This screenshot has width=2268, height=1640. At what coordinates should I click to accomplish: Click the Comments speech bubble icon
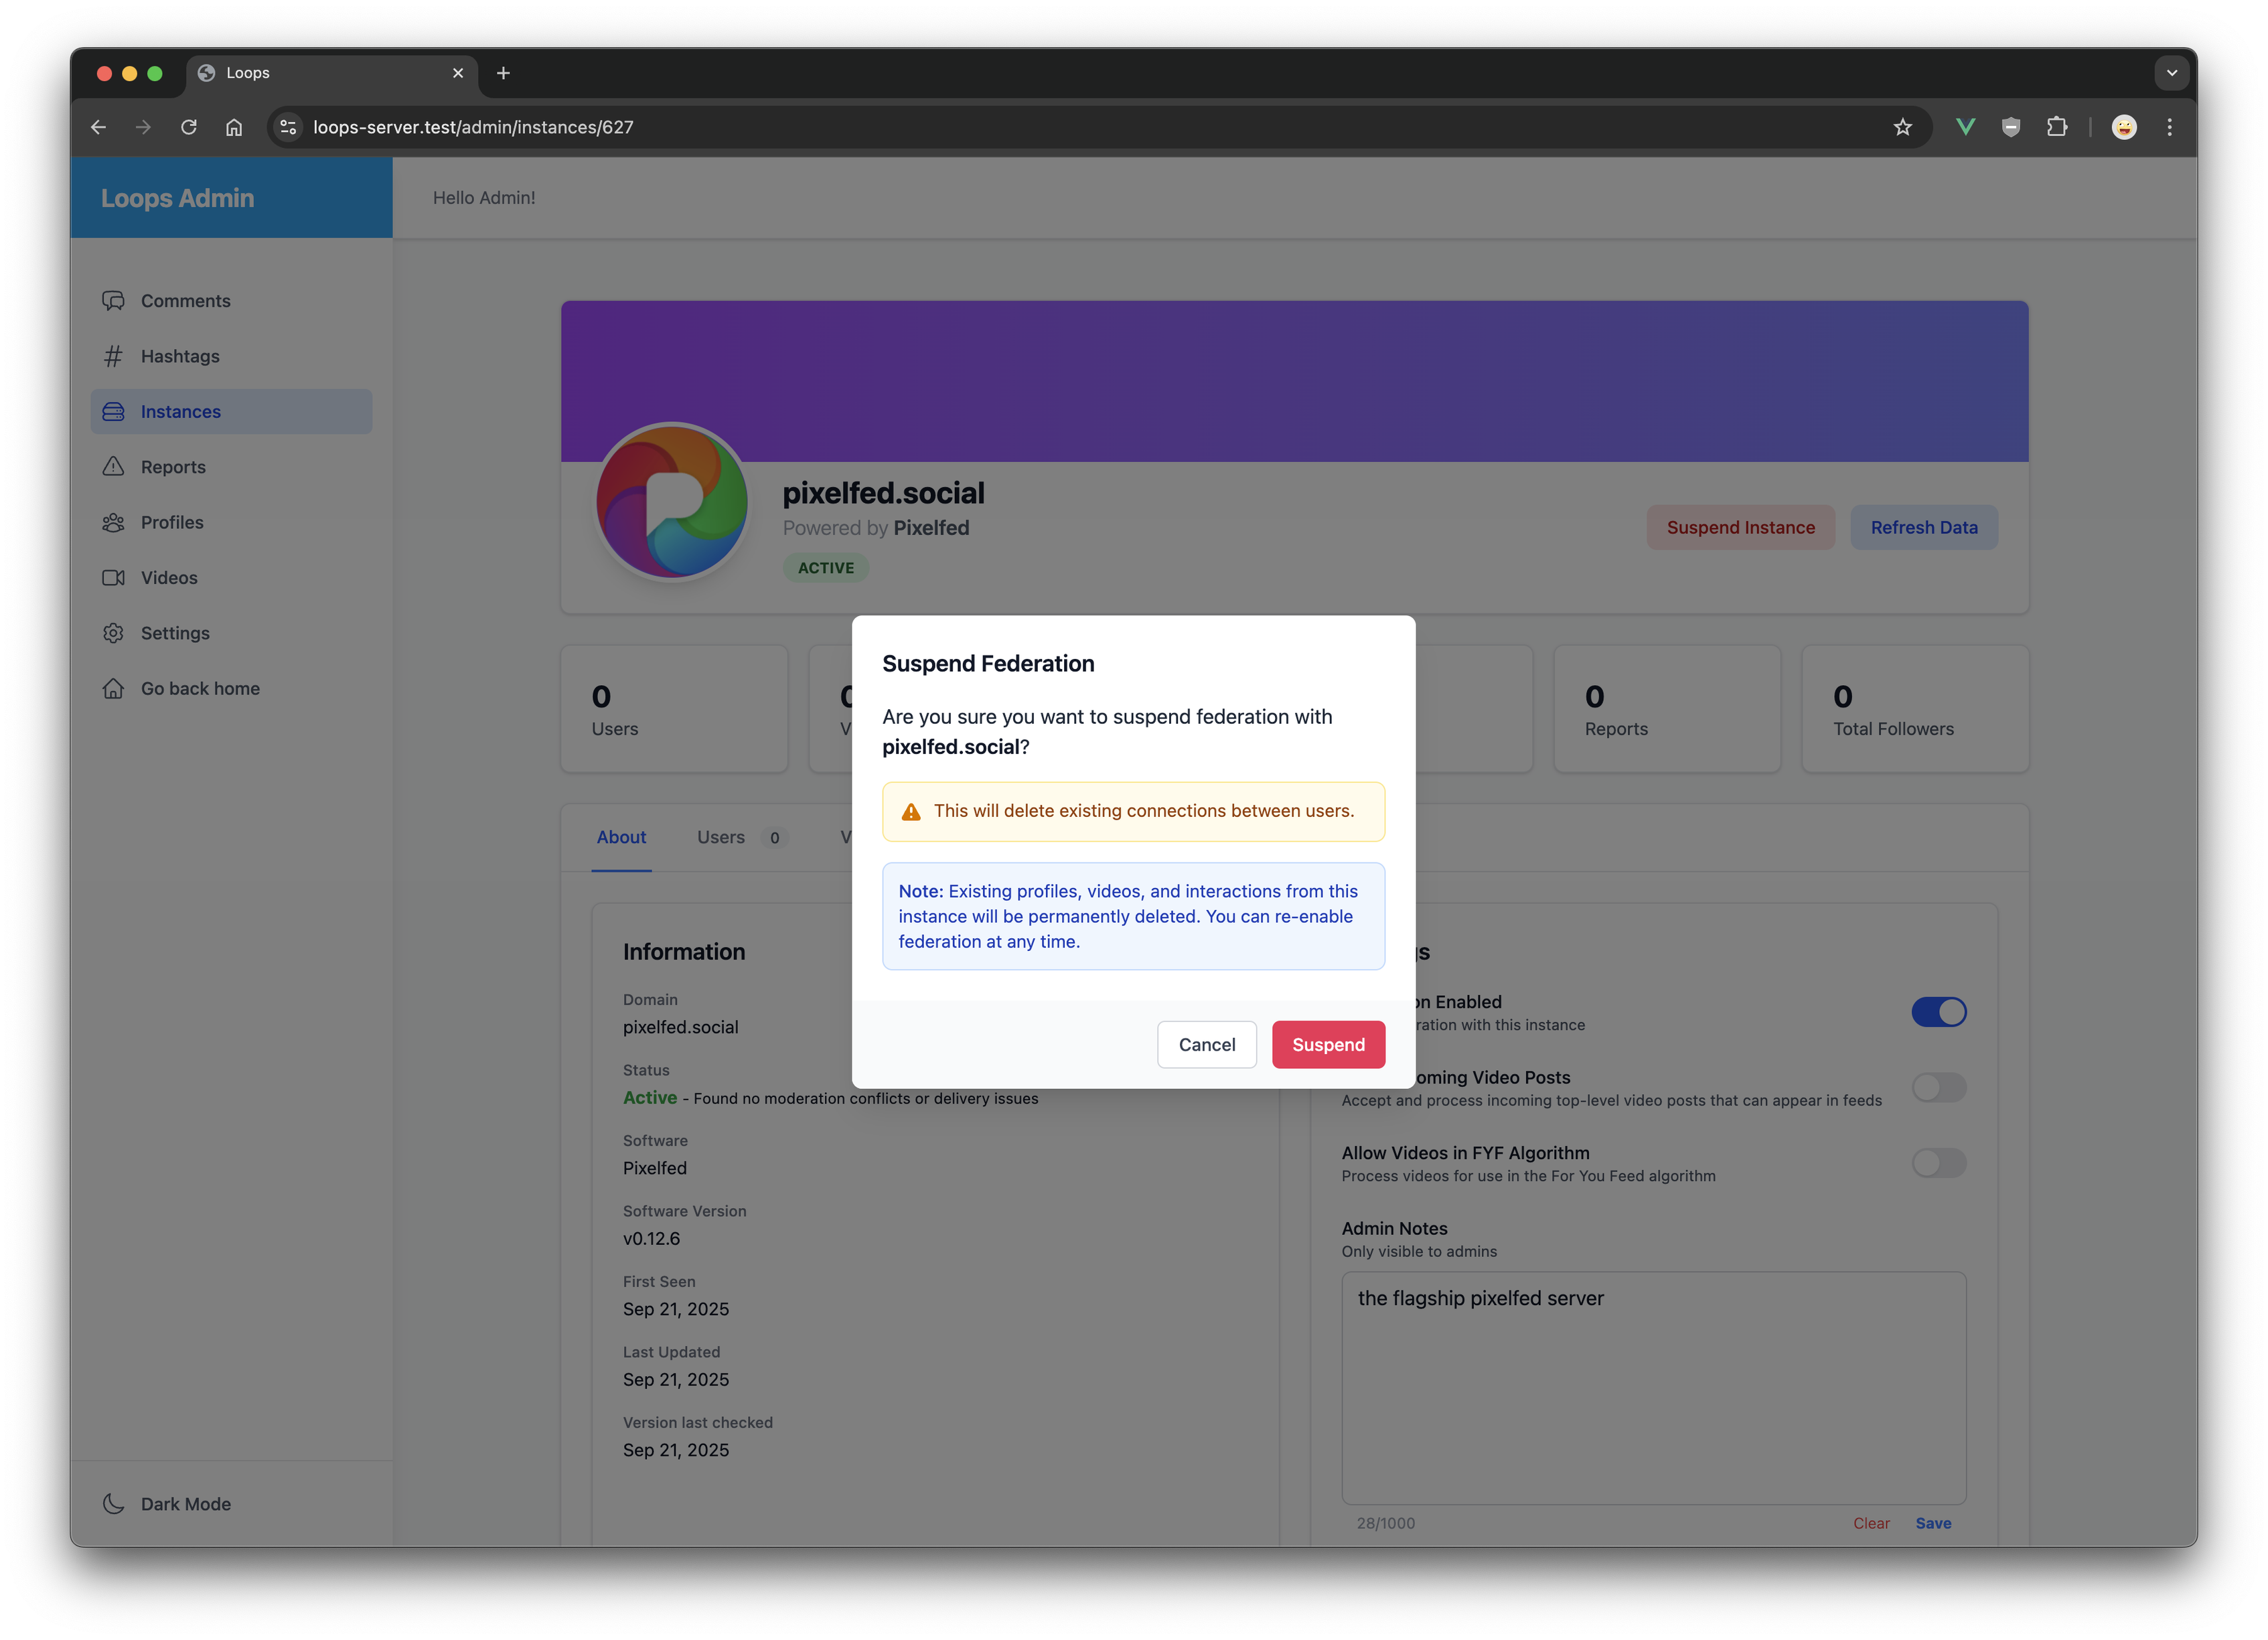coord(113,301)
